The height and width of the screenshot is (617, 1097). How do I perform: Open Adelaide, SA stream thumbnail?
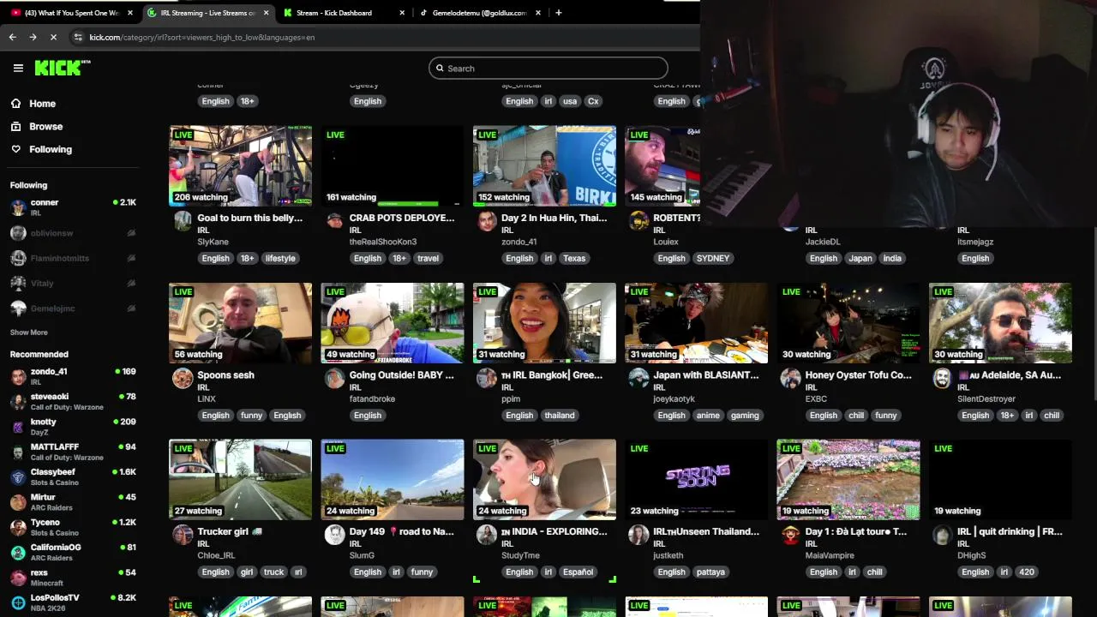click(1000, 323)
